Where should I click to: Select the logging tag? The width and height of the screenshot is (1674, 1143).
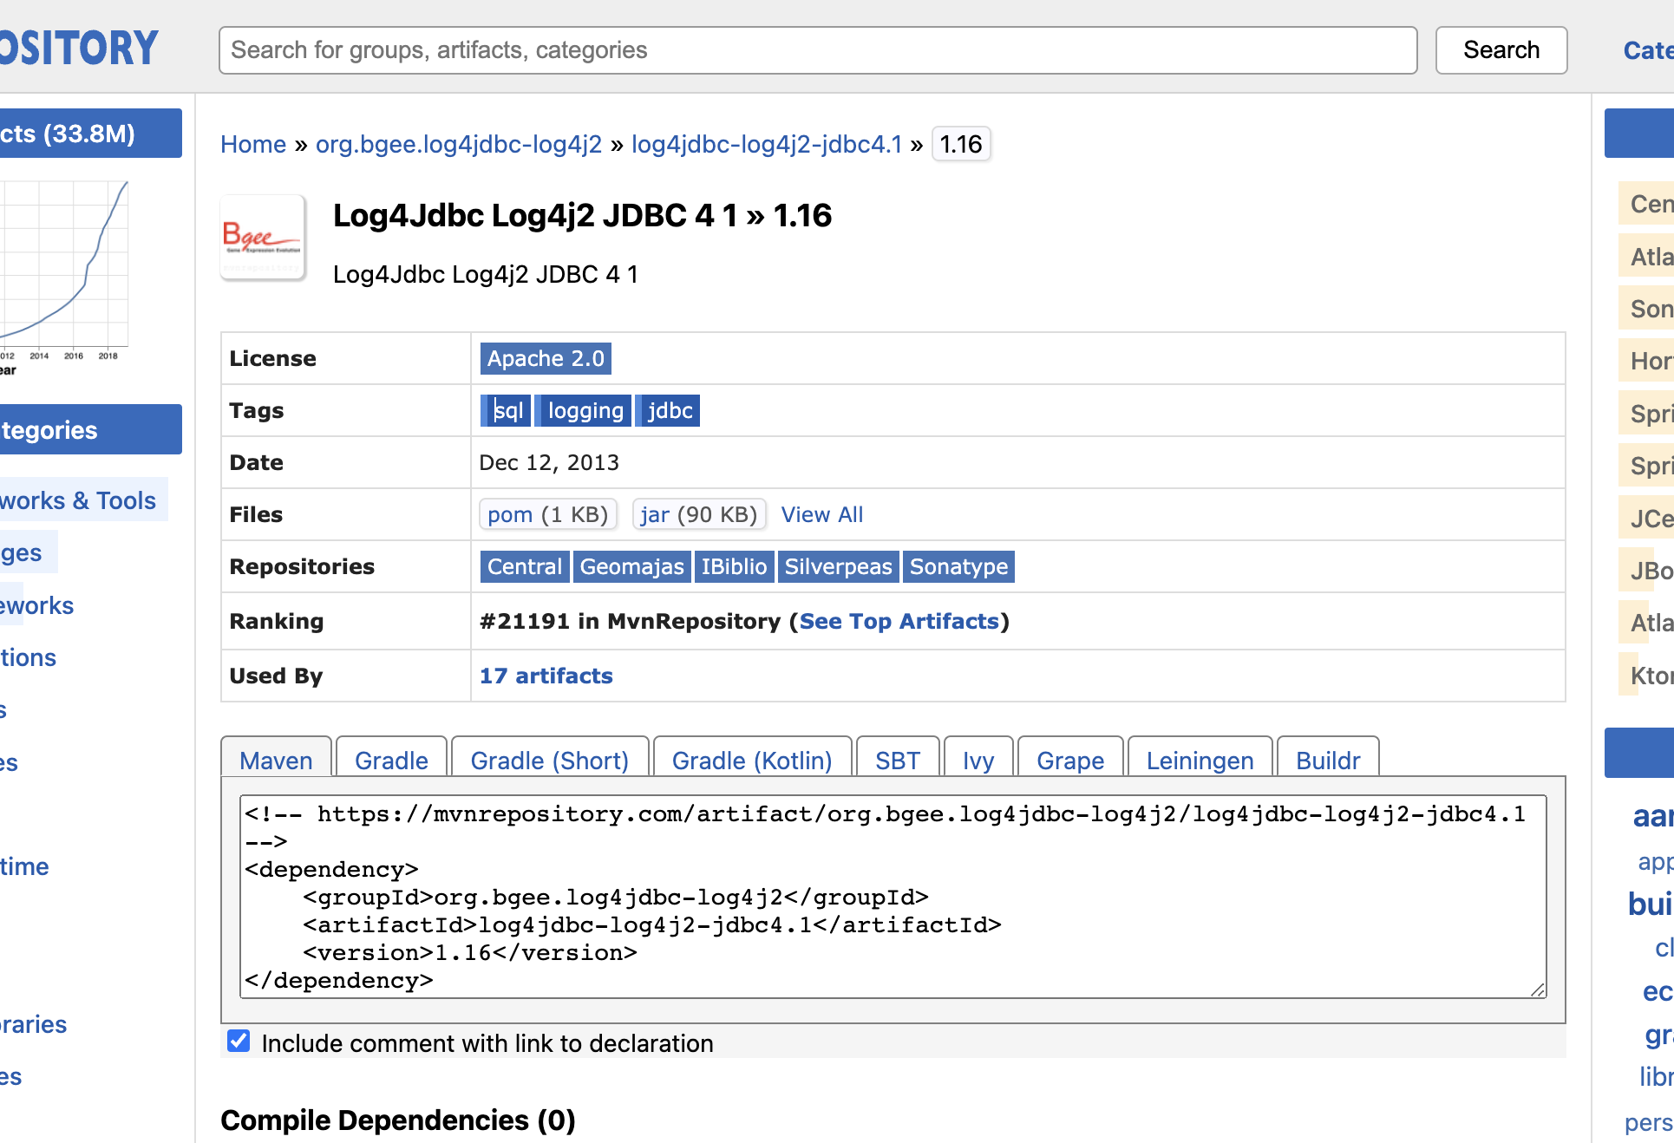pos(585,410)
